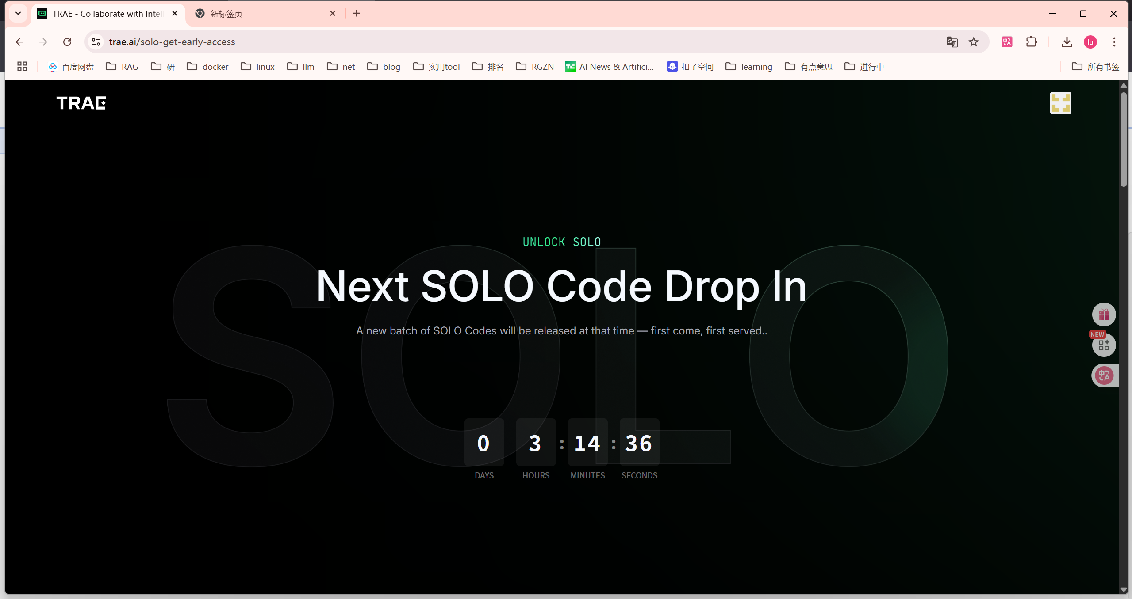Open the Extensions puzzle icon
This screenshot has width=1132, height=599.
tap(1032, 42)
